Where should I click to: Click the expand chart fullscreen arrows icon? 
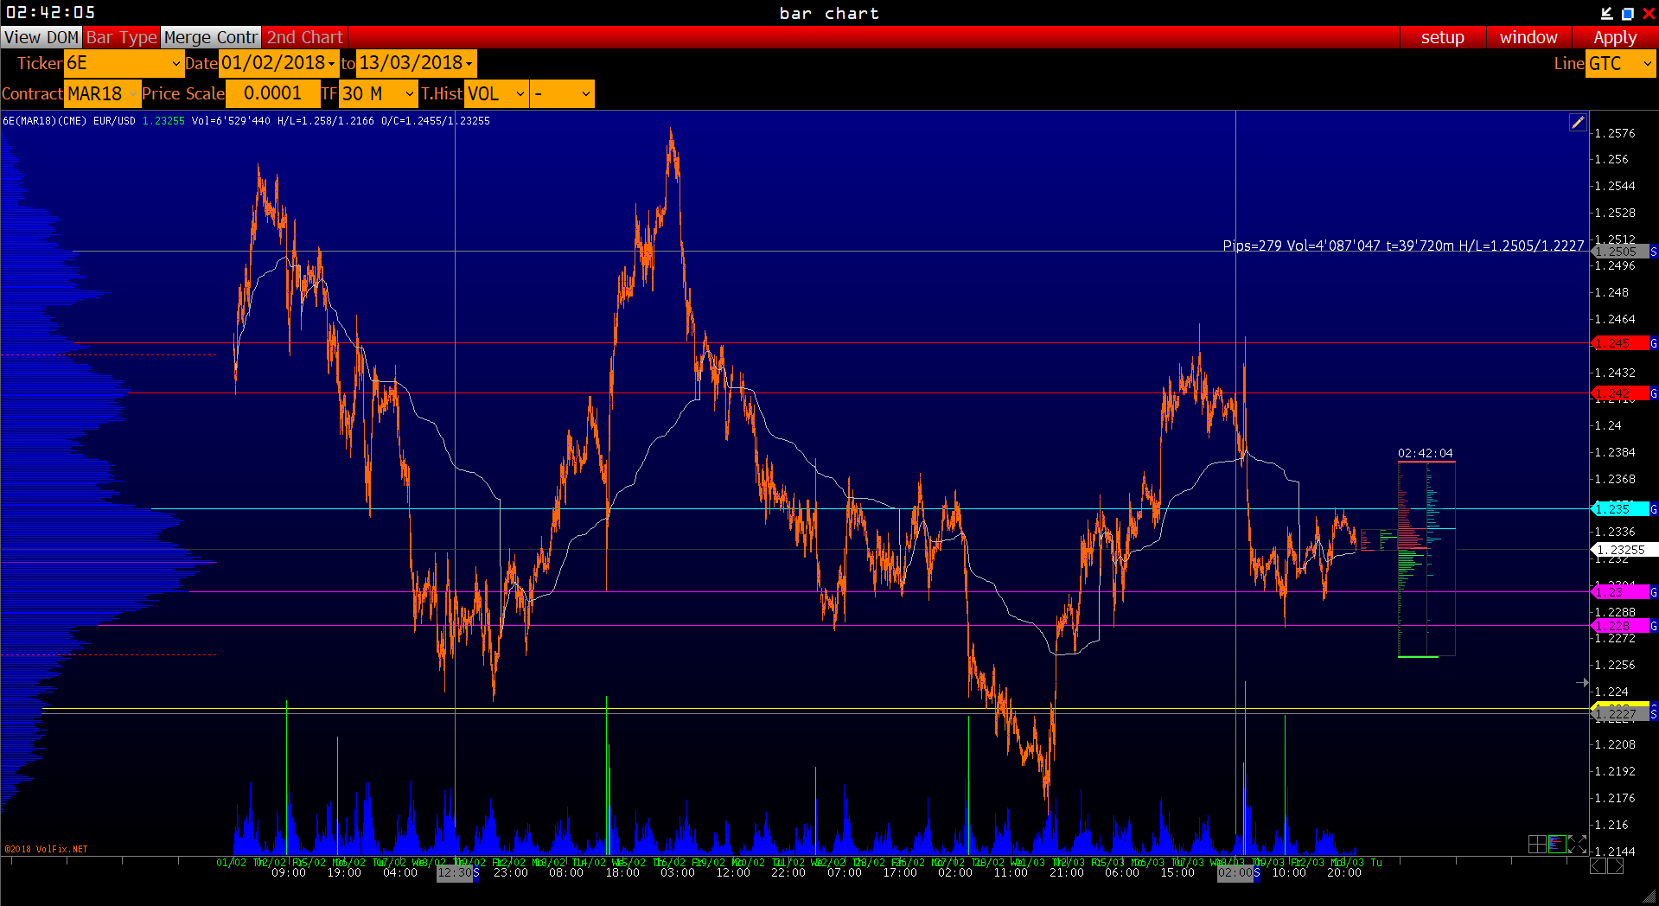click(x=1577, y=845)
